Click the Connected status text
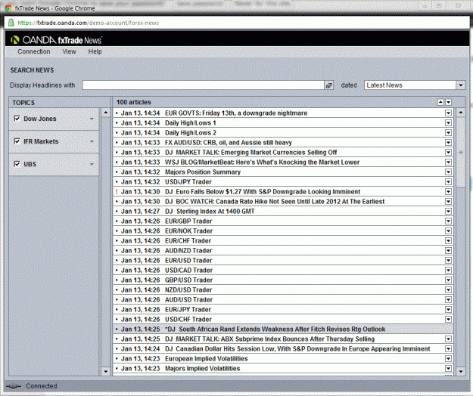This screenshot has width=473, height=396. point(42,386)
